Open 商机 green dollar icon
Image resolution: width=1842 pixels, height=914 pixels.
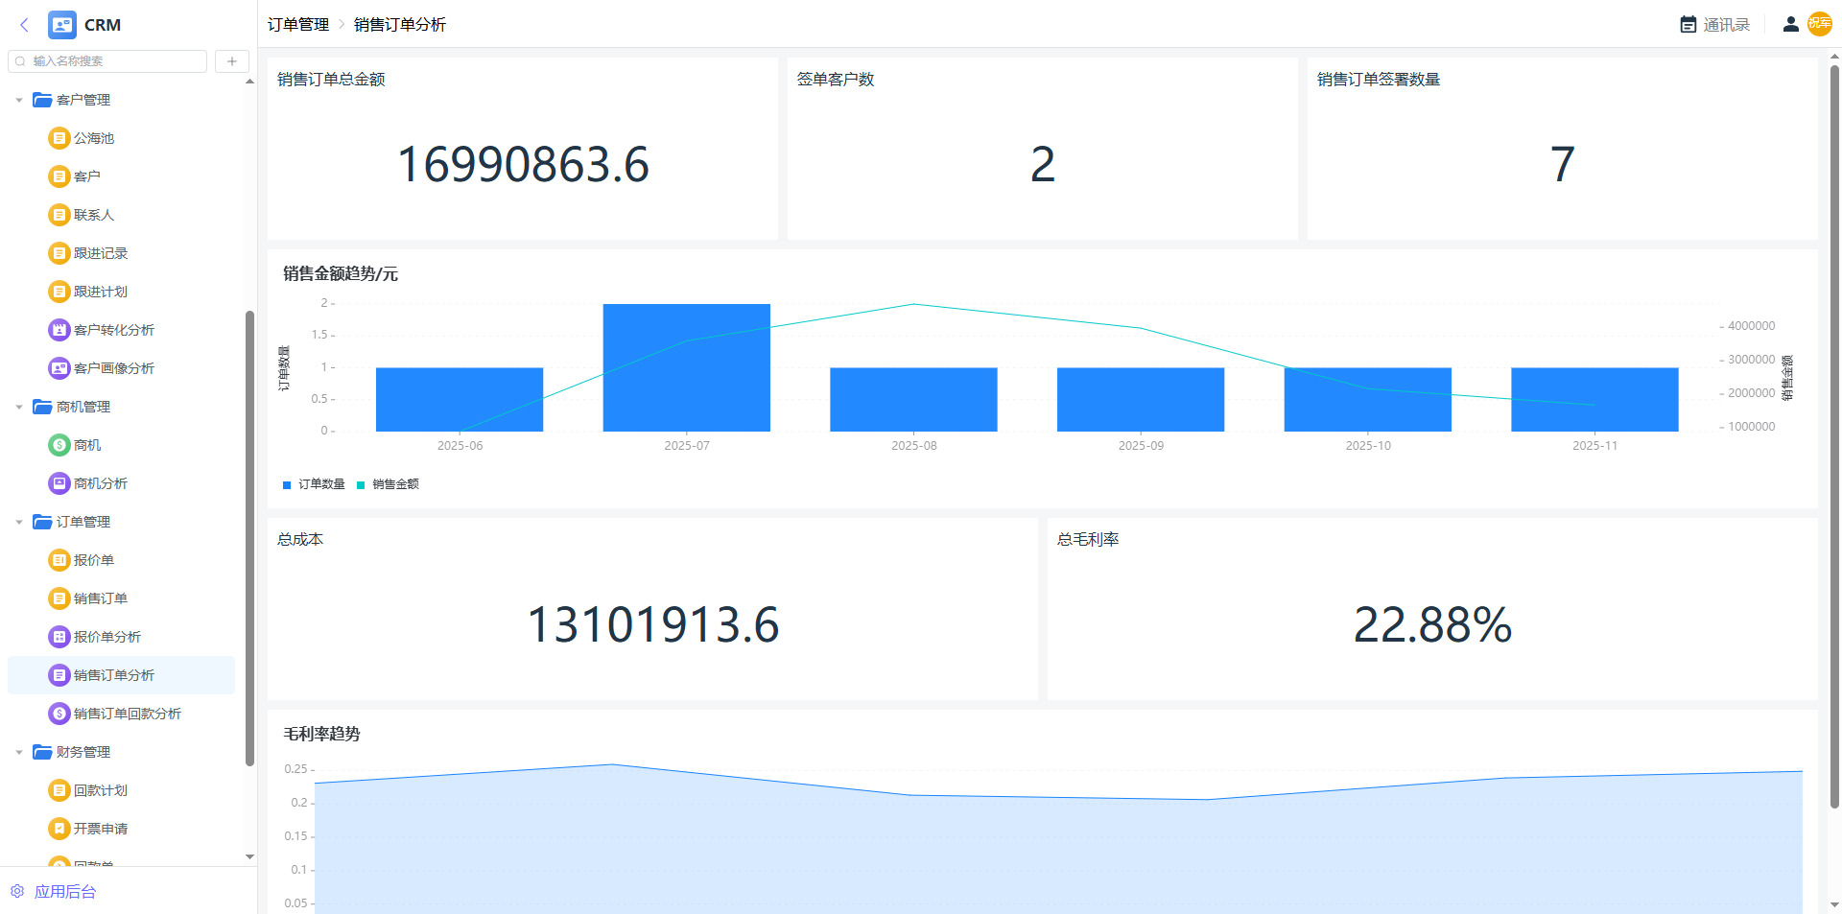point(59,445)
